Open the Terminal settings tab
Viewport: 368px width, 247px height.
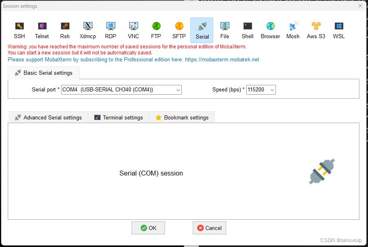tap(119, 117)
